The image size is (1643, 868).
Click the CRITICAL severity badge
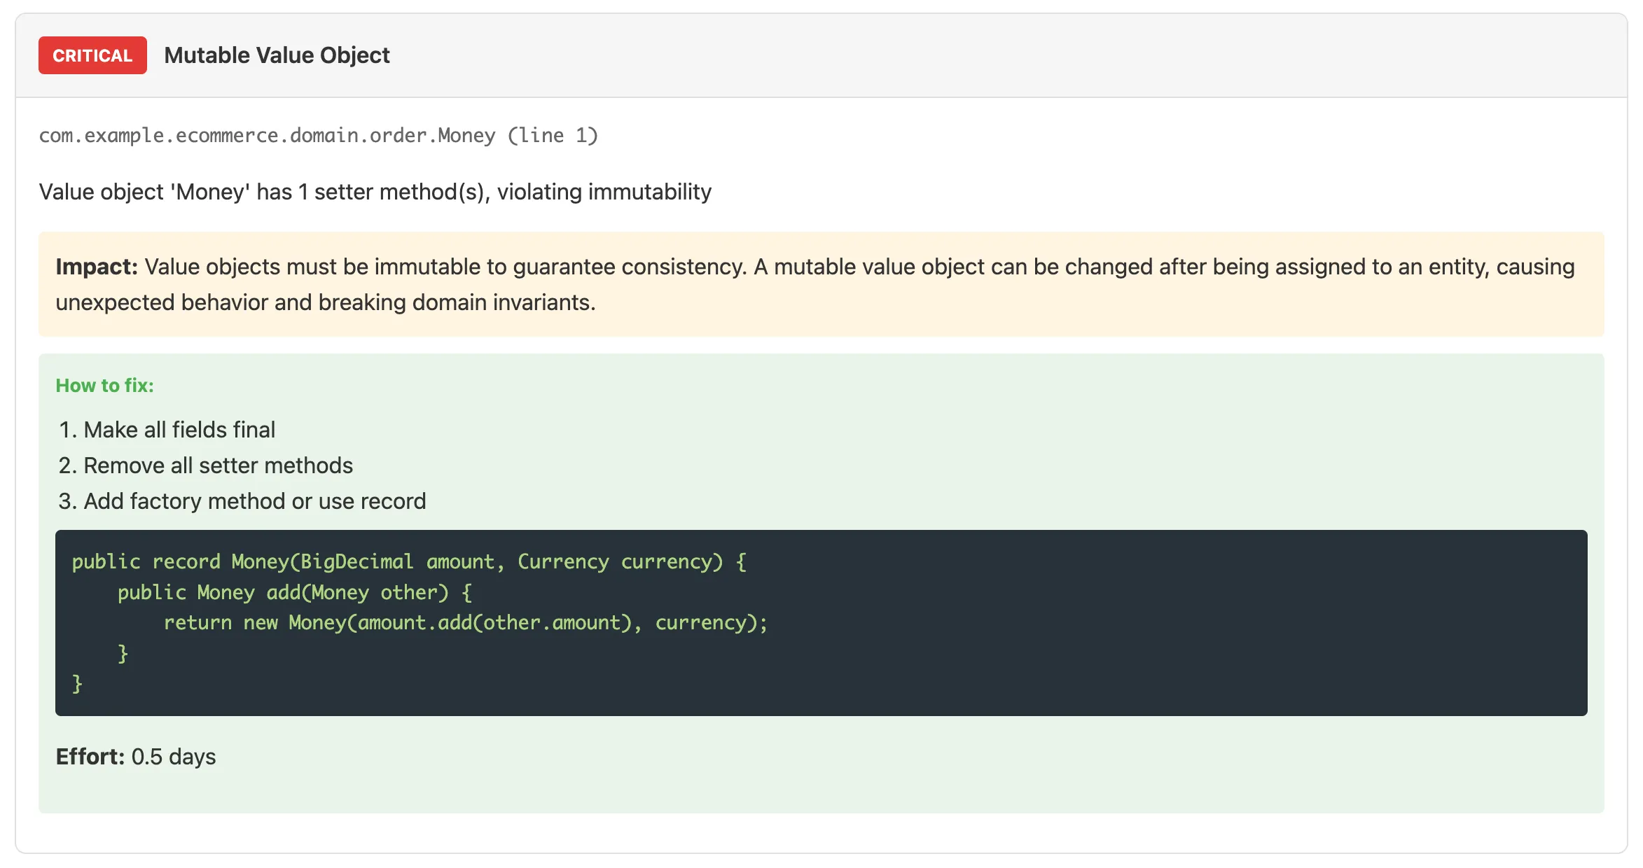click(x=92, y=55)
